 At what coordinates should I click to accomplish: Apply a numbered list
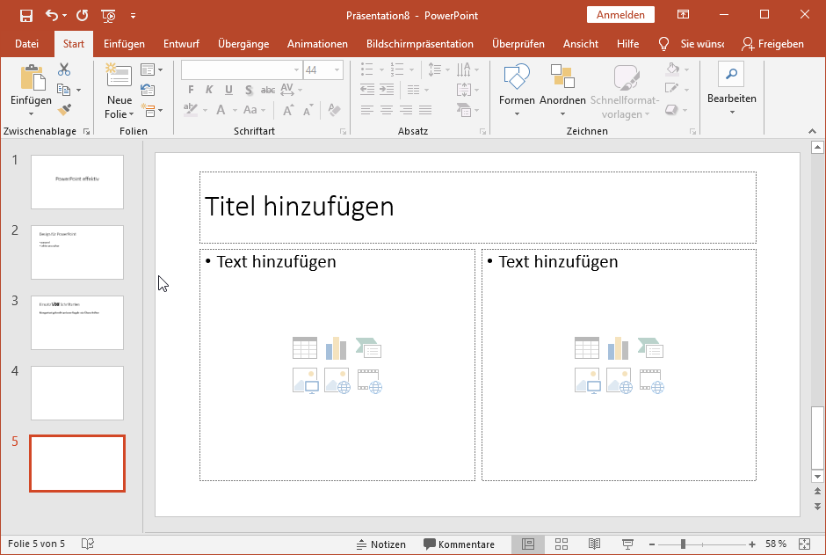click(x=397, y=69)
